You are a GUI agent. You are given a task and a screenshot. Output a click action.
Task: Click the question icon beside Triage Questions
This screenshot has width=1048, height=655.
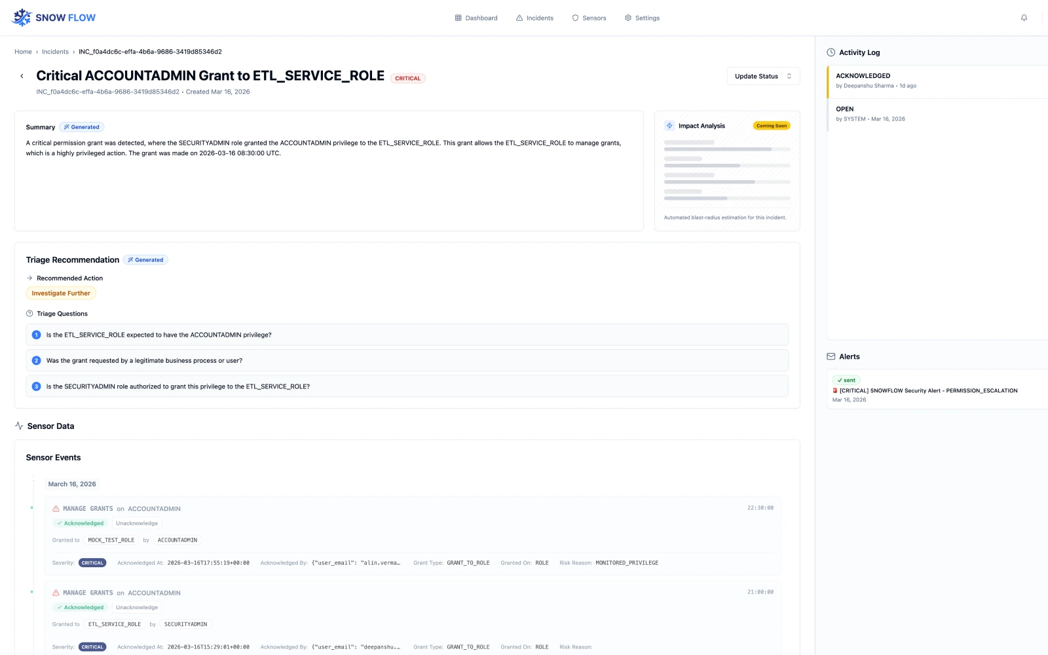(x=29, y=314)
